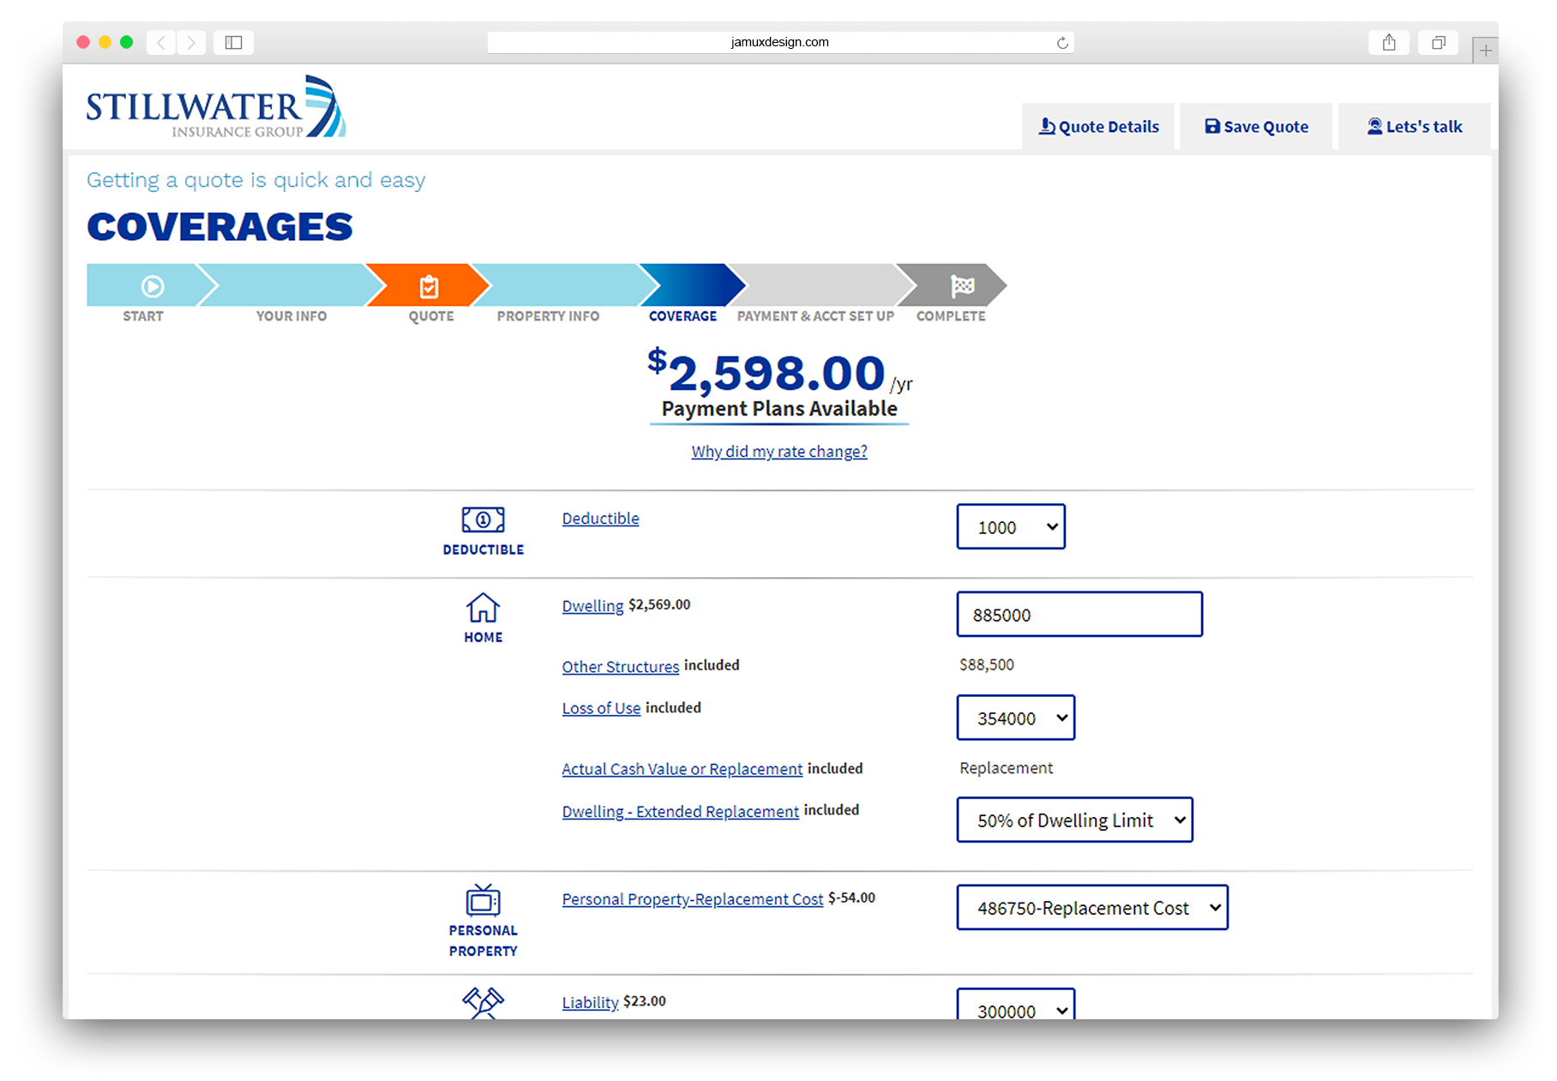
Task: Open the Other Structures link
Action: (x=620, y=666)
